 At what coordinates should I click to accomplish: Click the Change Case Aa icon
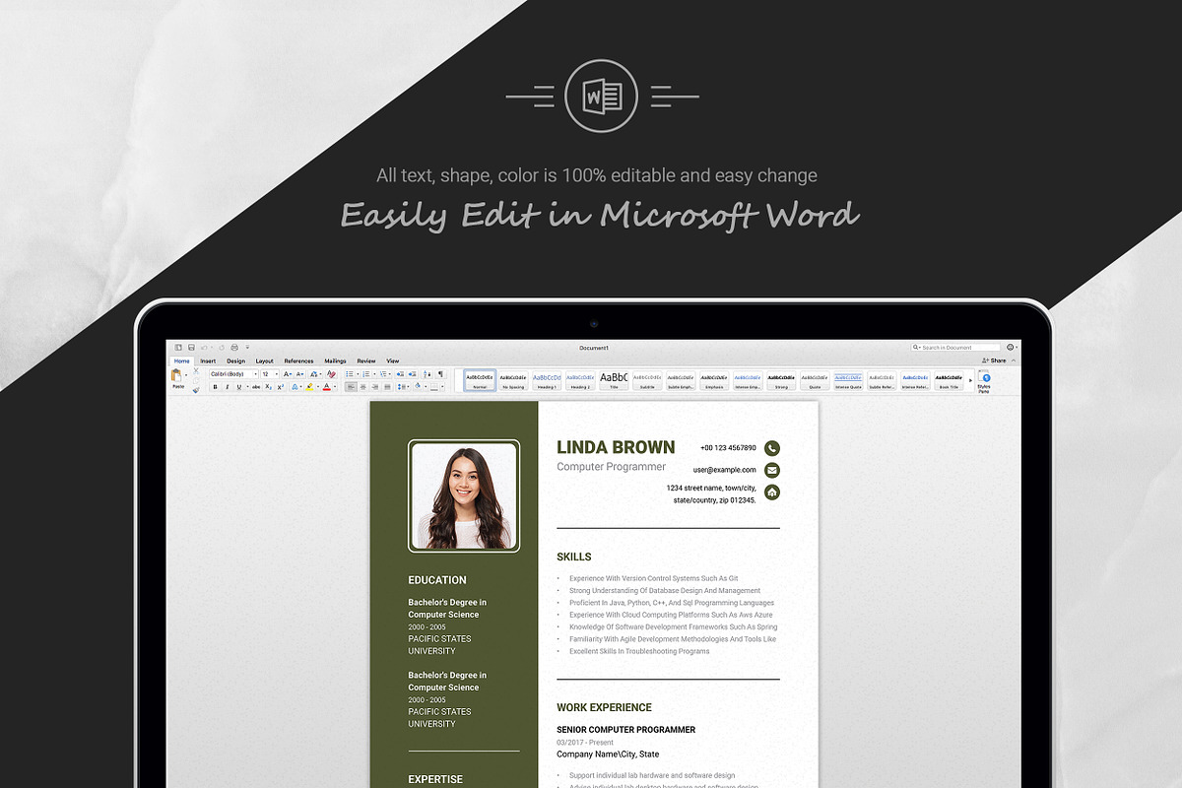tap(315, 374)
